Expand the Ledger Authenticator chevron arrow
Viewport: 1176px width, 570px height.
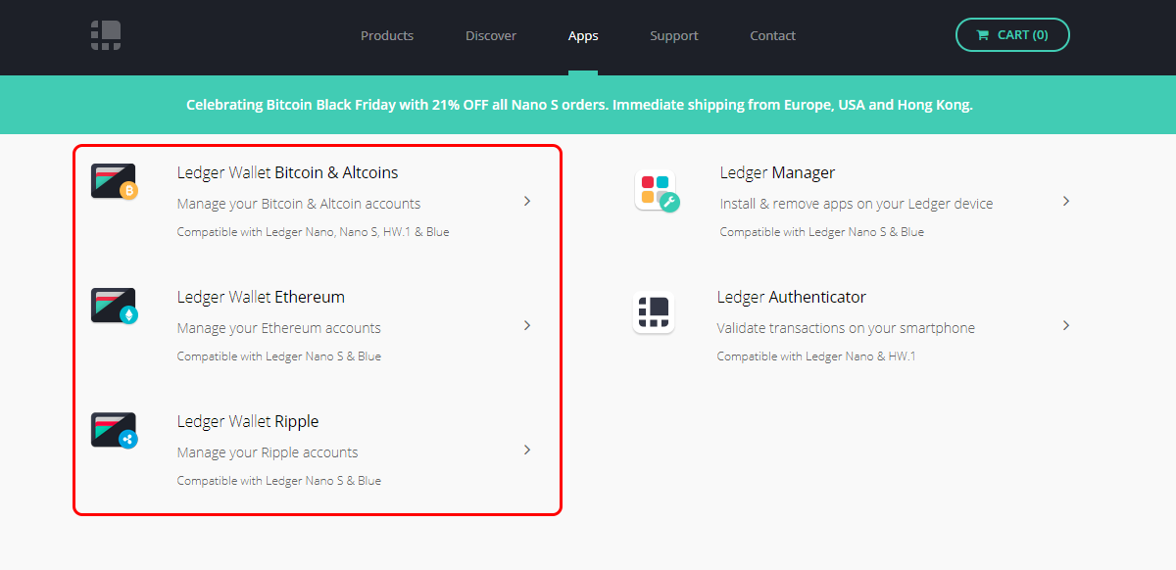tap(1066, 325)
